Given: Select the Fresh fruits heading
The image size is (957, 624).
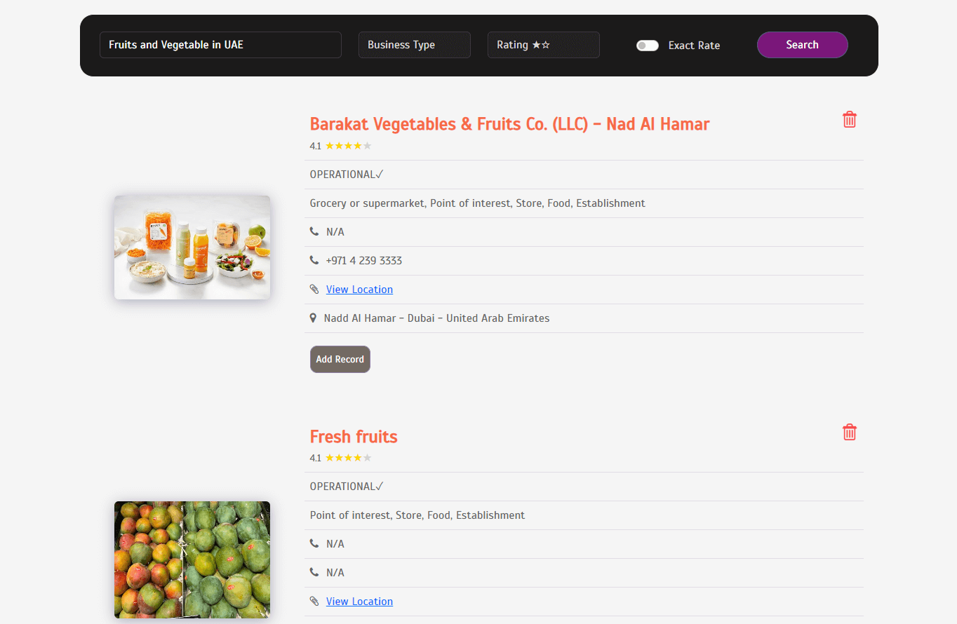Looking at the screenshot, I should pyautogui.click(x=354, y=436).
